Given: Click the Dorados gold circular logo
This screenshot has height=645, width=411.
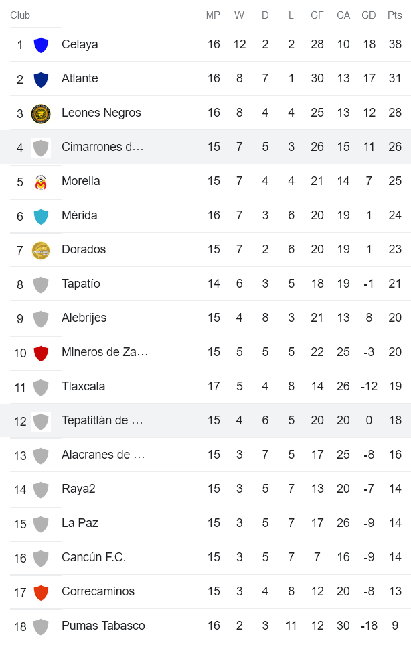Looking at the screenshot, I should pyautogui.click(x=41, y=250).
